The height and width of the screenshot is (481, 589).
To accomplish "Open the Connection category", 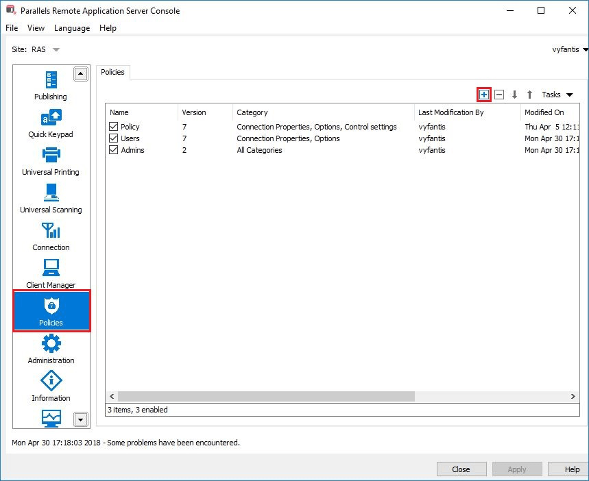I will [x=51, y=236].
